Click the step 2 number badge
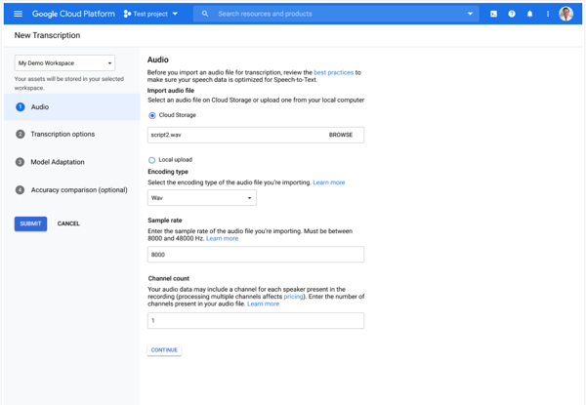Viewport: 586px width, 405px height. tap(21, 134)
